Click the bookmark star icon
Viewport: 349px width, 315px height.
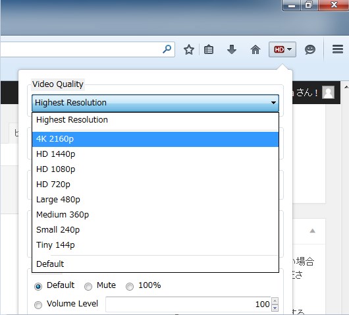tap(189, 49)
